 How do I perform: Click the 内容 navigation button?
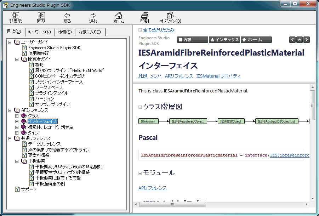(193, 40)
